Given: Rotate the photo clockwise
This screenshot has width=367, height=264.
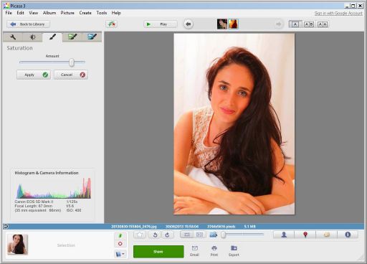Looking at the screenshot, I should 167,235.
